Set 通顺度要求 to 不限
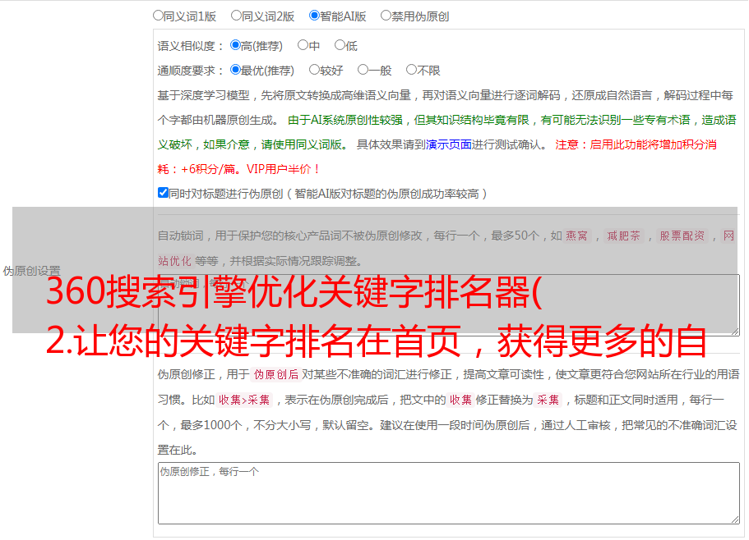The image size is (749, 540). [x=411, y=70]
